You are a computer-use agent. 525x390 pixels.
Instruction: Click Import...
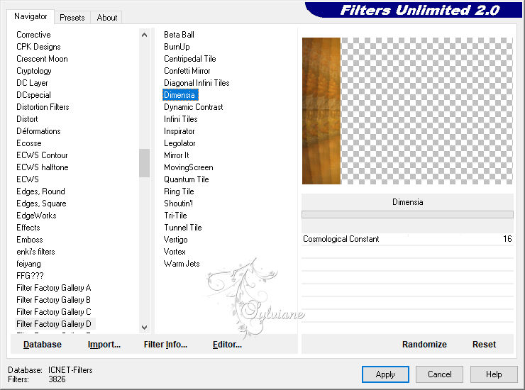tap(104, 345)
